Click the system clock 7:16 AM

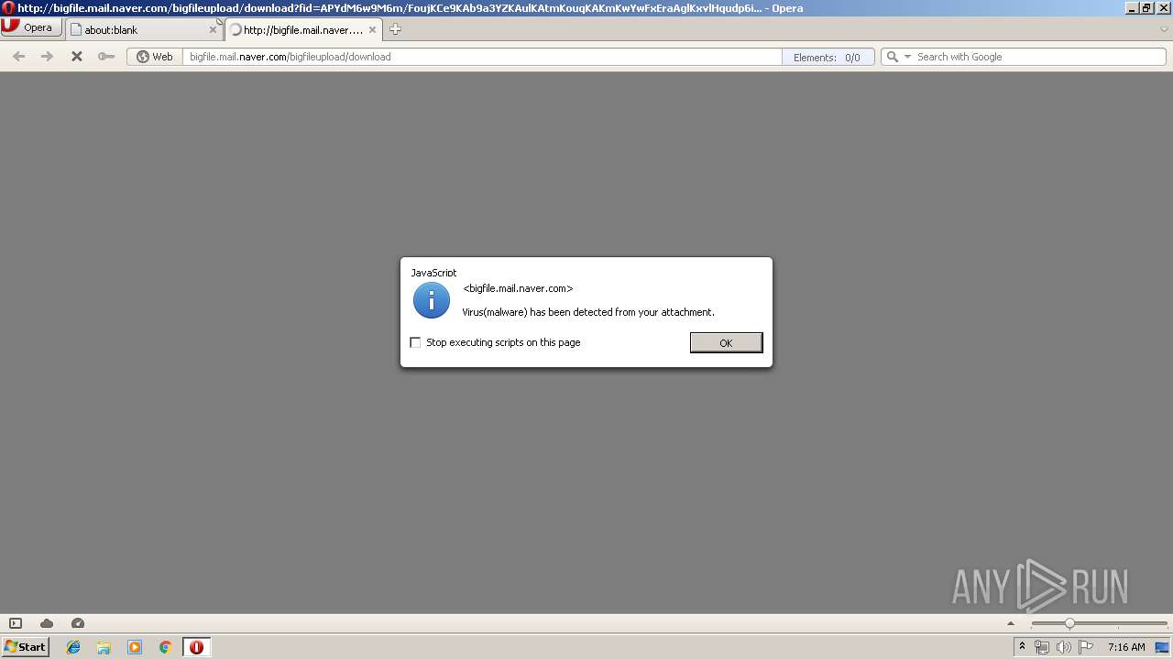click(1126, 647)
